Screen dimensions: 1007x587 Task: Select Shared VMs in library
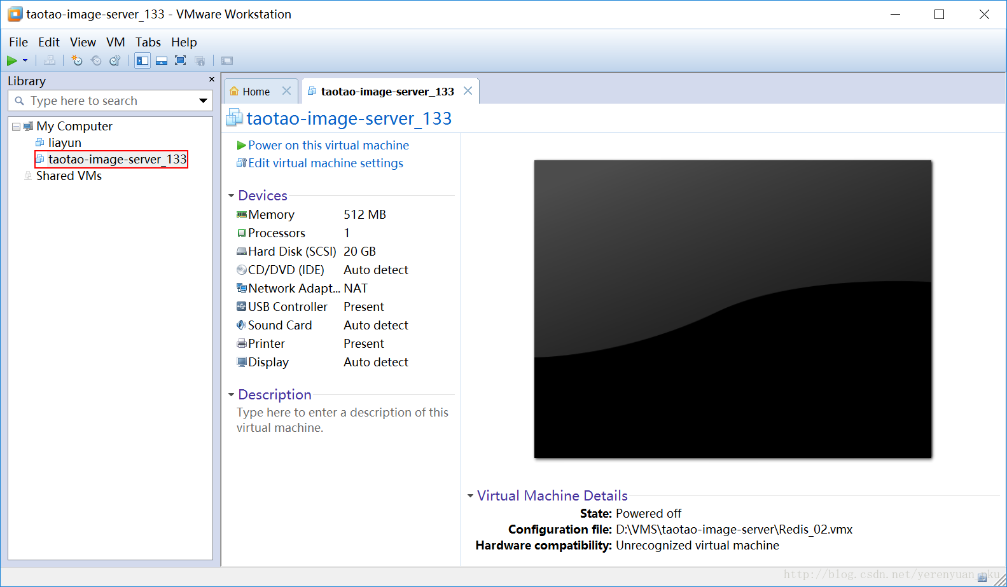69,176
